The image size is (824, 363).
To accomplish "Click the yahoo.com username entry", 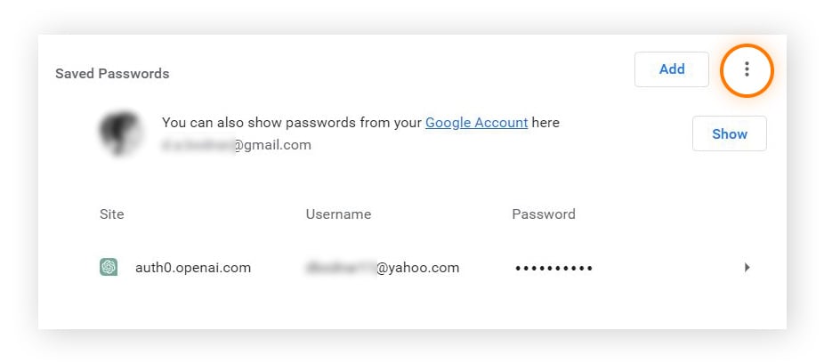I will 383,267.
